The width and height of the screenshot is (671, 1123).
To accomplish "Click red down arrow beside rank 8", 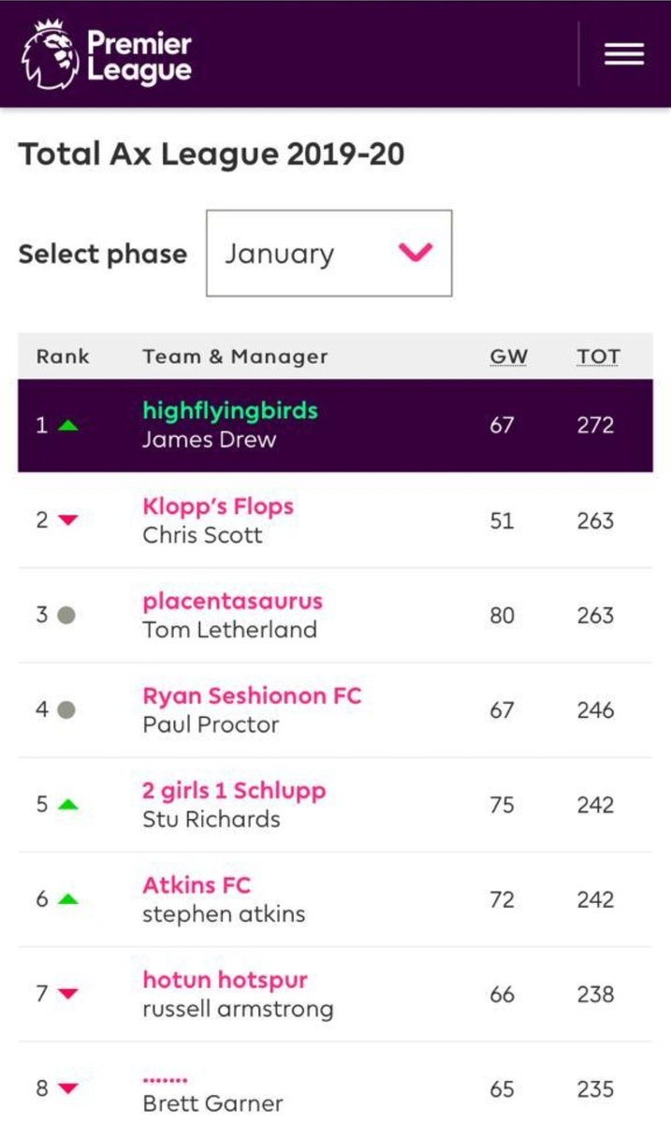I will click(x=68, y=1088).
